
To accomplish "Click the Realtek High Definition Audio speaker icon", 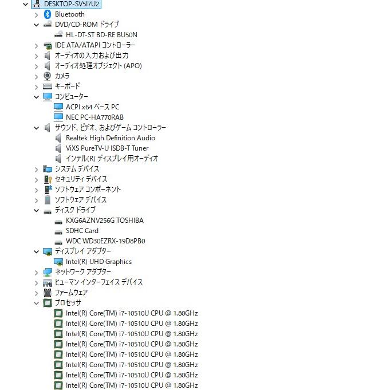I will [x=58, y=138].
